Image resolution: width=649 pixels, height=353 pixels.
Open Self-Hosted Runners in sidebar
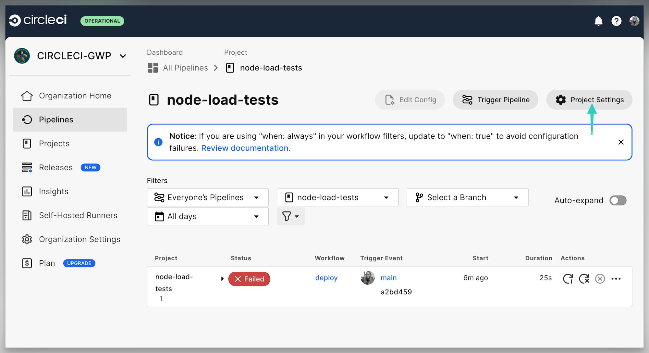click(x=78, y=215)
